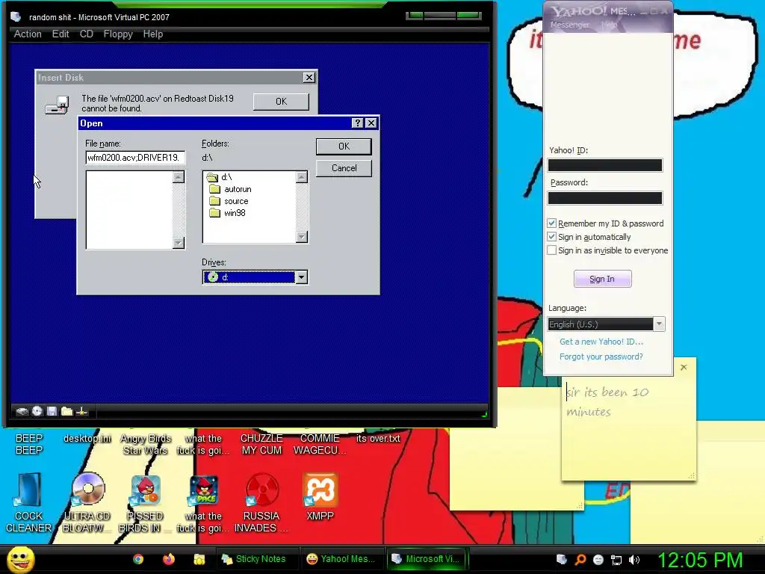The width and height of the screenshot is (765, 574).
Task: Click the Sign In button
Action: click(x=603, y=279)
